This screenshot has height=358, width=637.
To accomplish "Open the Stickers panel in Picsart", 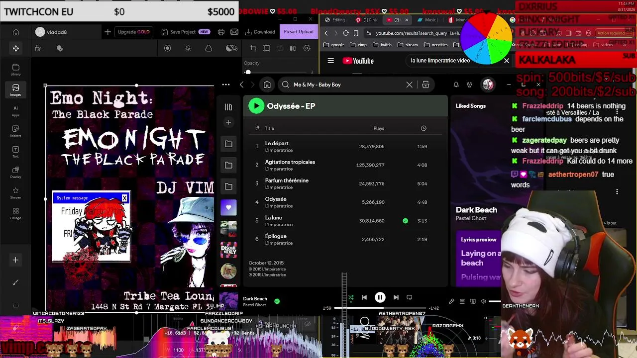I will [x=16, y=131].
